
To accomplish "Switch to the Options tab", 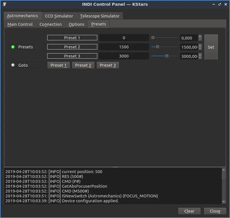I will click(x=76, y=24).
